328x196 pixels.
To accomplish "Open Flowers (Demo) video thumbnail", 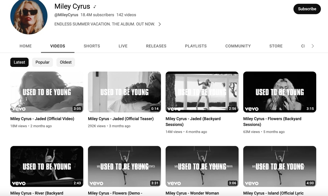I will [124, 166].
